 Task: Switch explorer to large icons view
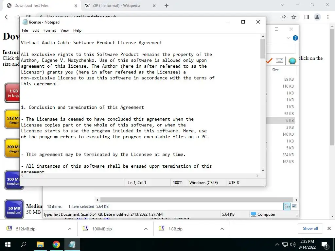(x=294, y=206)
